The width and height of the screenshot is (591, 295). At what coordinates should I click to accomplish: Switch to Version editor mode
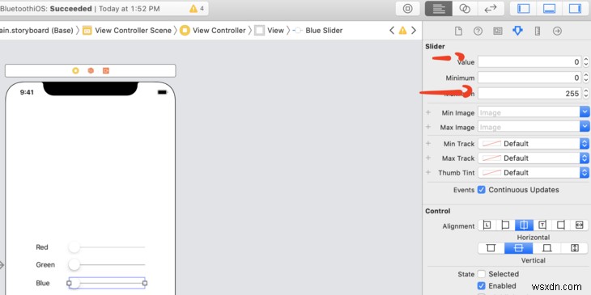pos(491,9)
